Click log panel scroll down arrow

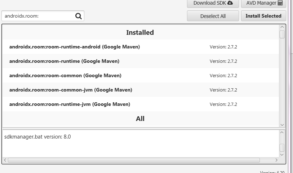tap(282, 155)
